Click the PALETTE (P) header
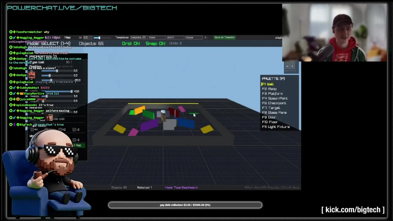Image resolution: width=393 pixels, height=221 pixels. pos(273,79)
